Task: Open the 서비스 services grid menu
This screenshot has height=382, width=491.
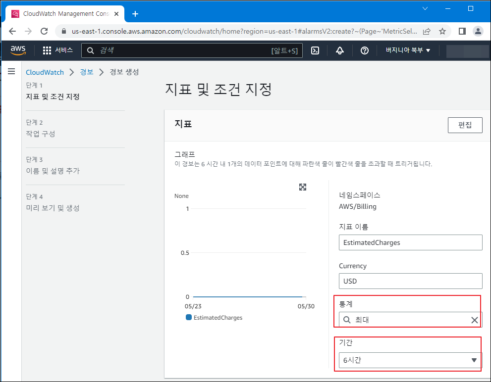Action: point(57,50)
